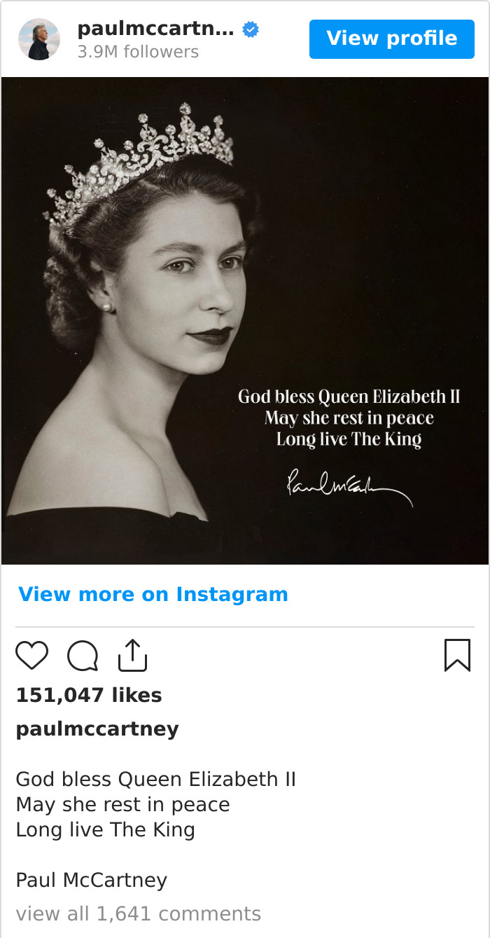Open profile via paulmccartney caption name

click(x=96, y=729)
